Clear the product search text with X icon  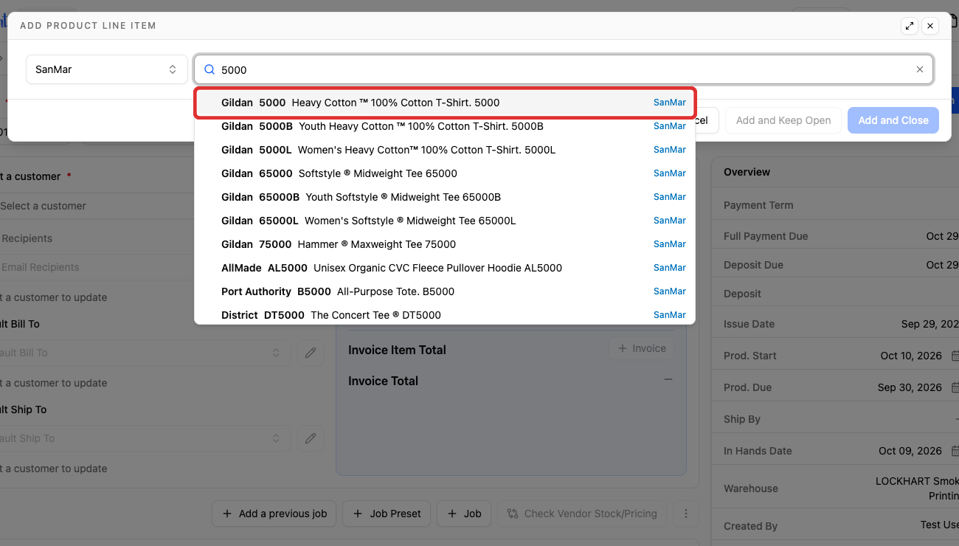point(920,69)
